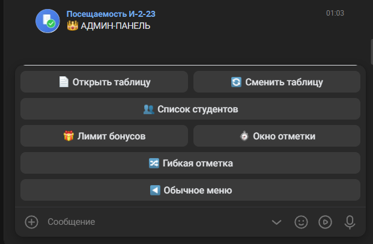
Task: Open the bot avatar Посещаемость И-2-23
Action: [x=47, y=21]
